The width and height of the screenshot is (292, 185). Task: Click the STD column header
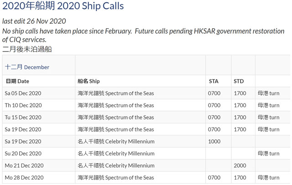(x=239, y=81)
